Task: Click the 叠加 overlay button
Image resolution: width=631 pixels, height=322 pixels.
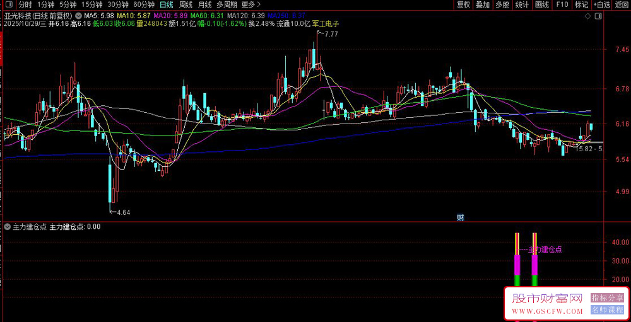Action: click(x=483, y=5)
